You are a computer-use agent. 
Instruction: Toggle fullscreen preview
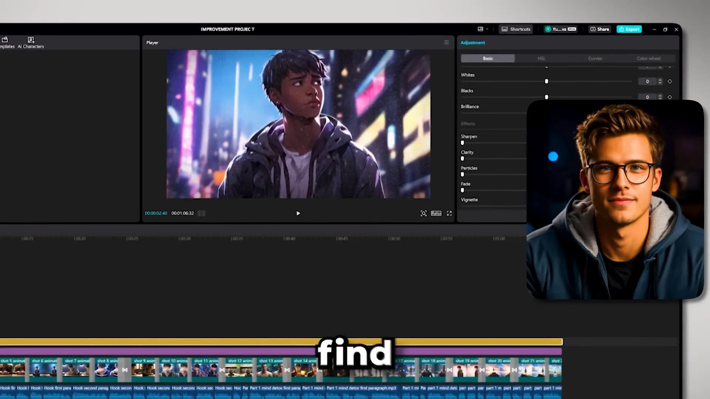click(449, 213)
